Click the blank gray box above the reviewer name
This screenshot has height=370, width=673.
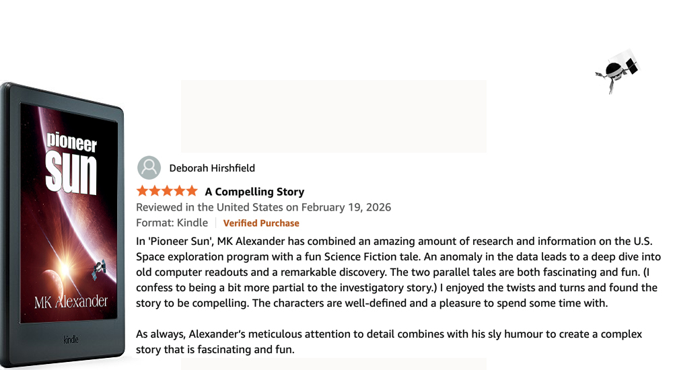pos(333,116)
